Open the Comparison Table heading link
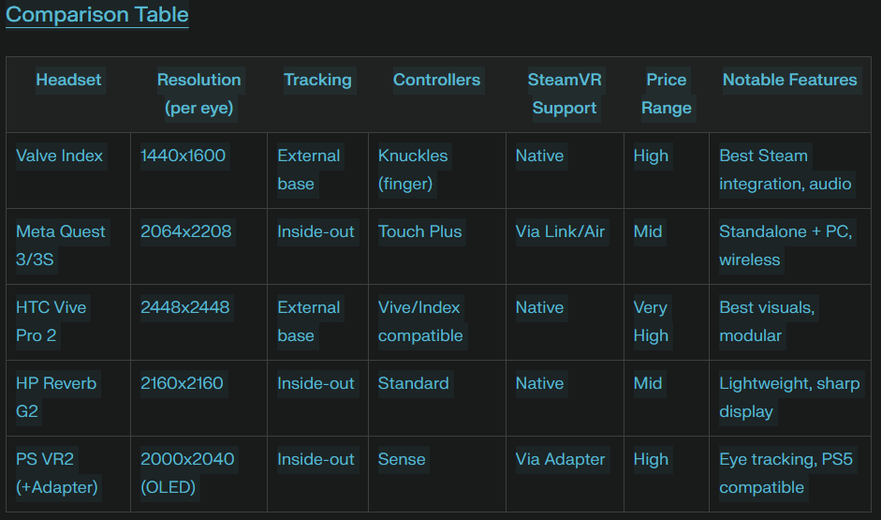881x520 pixels. (x=97, y=15)
